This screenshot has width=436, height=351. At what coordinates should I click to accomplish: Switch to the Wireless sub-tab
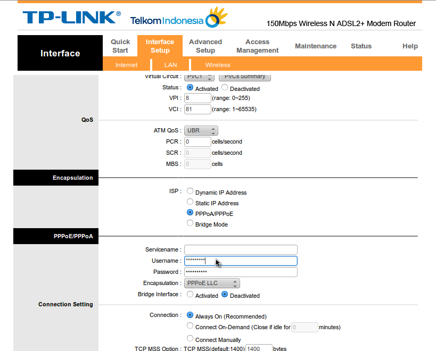(217, 64)
